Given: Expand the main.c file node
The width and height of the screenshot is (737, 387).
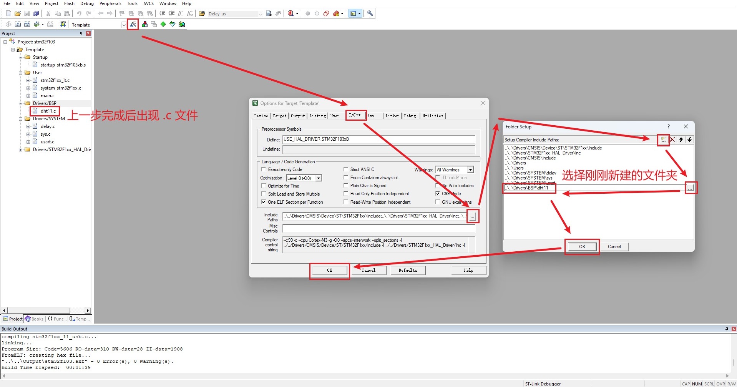Looking at the screenshot, I should pyautogui.click(x=28, y=96).
